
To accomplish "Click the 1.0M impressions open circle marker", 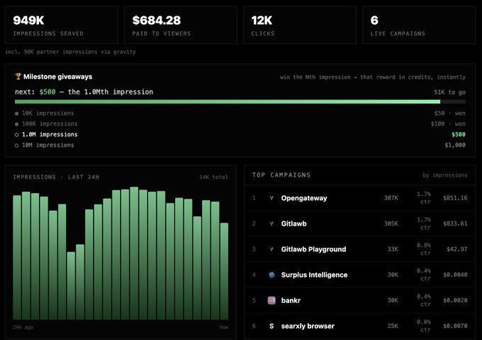I will pyautogui.click(x=16, y=135).
